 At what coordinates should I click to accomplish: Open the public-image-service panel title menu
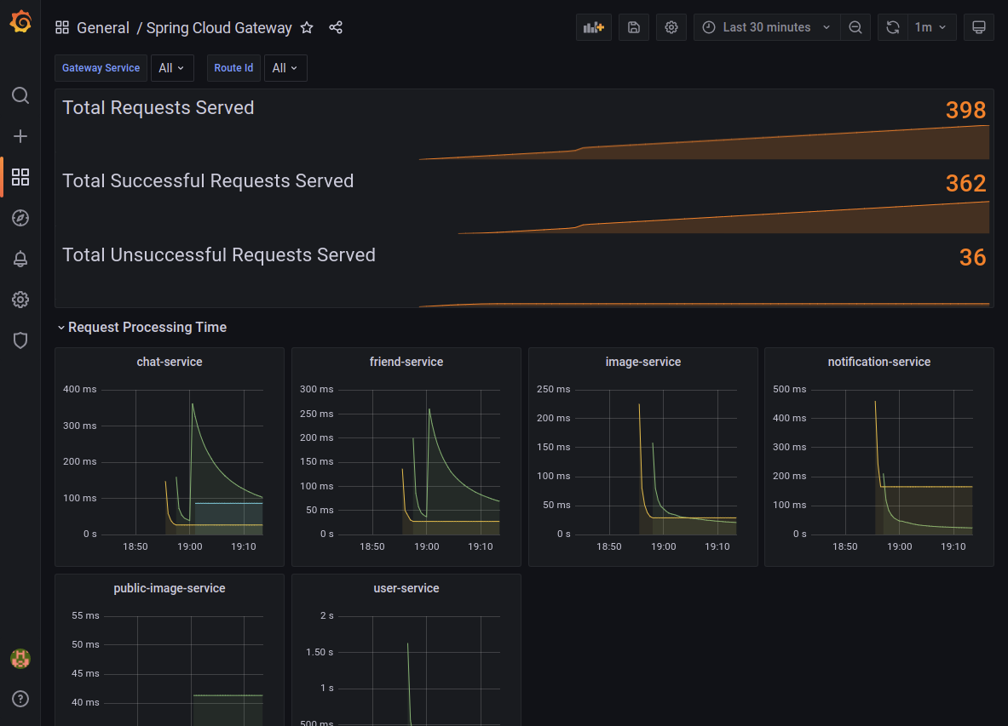[x=169, y=589]
